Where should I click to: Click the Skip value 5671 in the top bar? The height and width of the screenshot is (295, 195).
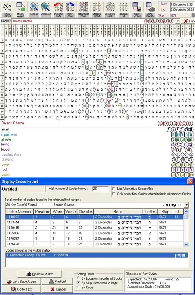click(x=173, y=15)
